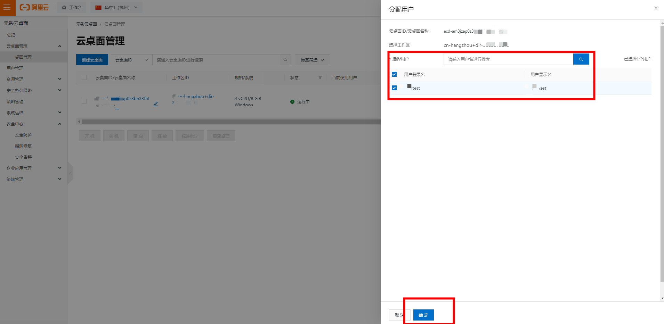
Task: Collapse the 安全中心 sidebar group
Action: click(34, 124)
